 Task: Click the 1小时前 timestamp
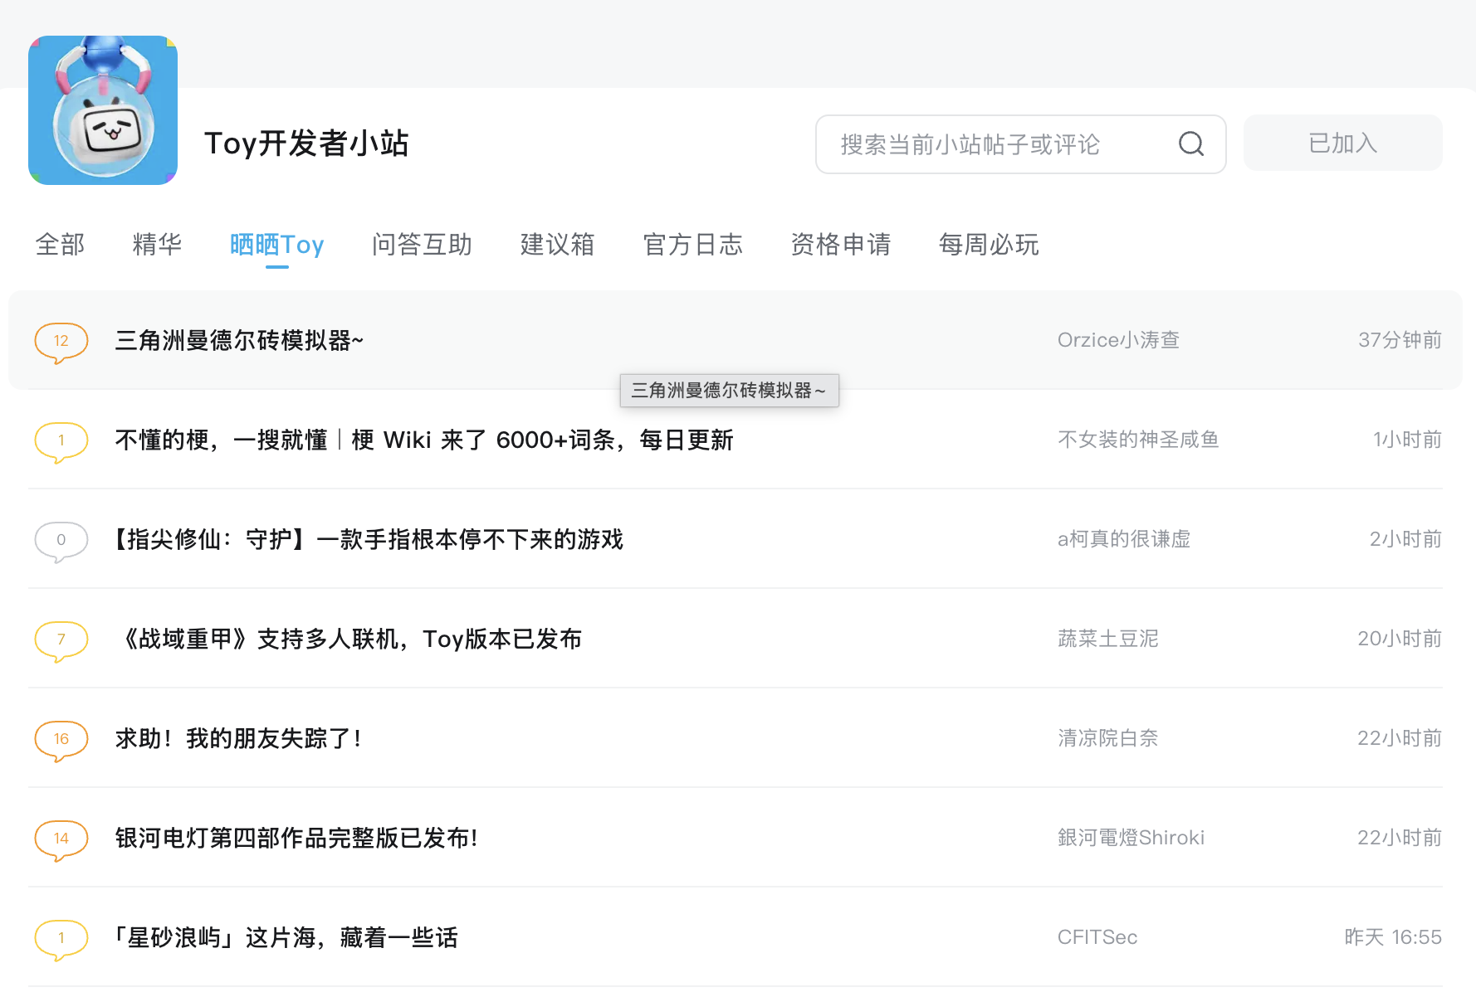[x=1407, y=440]
